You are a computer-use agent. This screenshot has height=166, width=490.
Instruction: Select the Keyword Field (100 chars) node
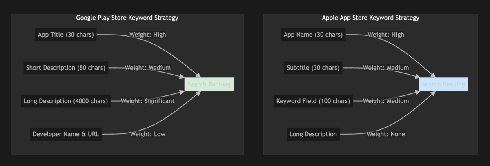[x=313, y=101]
